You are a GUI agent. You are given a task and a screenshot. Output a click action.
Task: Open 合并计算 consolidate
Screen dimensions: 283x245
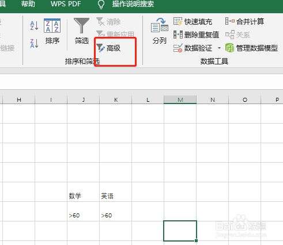244,21
